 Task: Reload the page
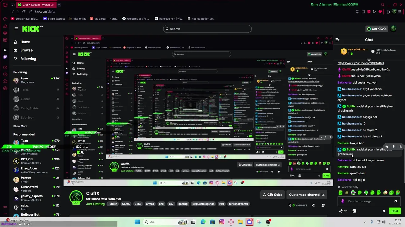24,12
